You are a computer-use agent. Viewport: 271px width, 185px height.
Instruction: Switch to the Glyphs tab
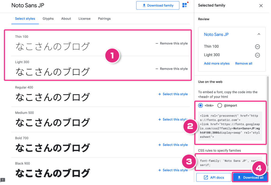(48, 19)
